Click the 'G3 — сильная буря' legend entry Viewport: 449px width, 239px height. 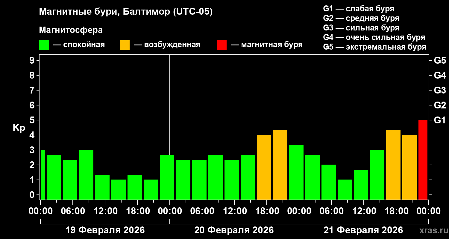(x=361, y=28)
